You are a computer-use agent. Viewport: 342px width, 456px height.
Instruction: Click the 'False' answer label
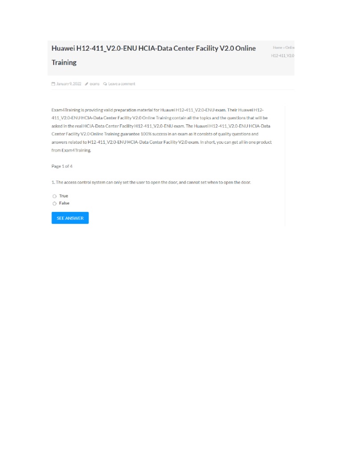tap(64, 203)
